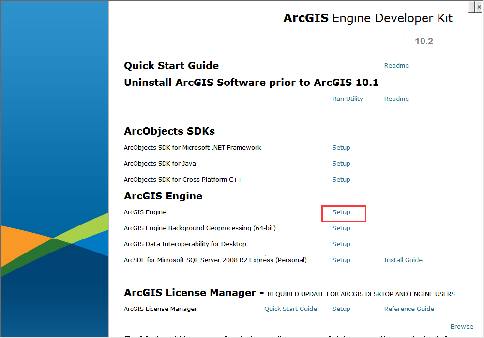Minimize the installer window
Viewport: 484px width, 338px height.
471,7
